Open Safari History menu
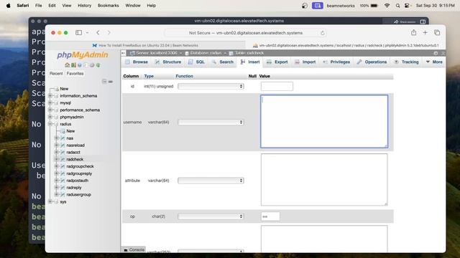 (x=85, y=6)
